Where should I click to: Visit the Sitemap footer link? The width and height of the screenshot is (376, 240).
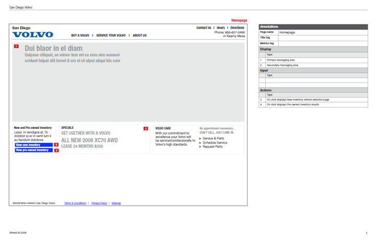pos(116,203)
